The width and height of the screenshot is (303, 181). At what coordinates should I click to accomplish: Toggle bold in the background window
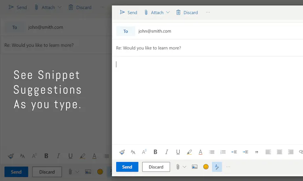point(46,156)
